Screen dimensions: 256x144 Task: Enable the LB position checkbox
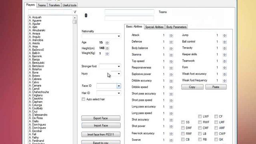200,134
